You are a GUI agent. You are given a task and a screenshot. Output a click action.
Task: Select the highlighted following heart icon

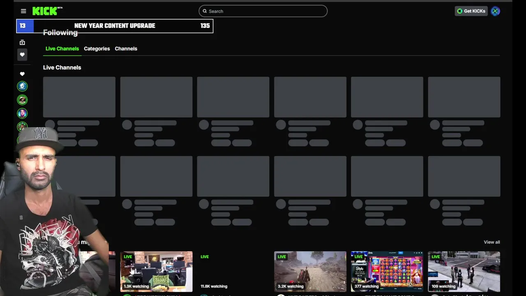22,55
